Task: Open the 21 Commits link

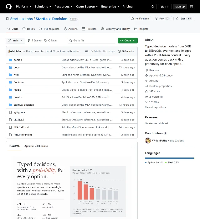Action: tap(126, 51)
